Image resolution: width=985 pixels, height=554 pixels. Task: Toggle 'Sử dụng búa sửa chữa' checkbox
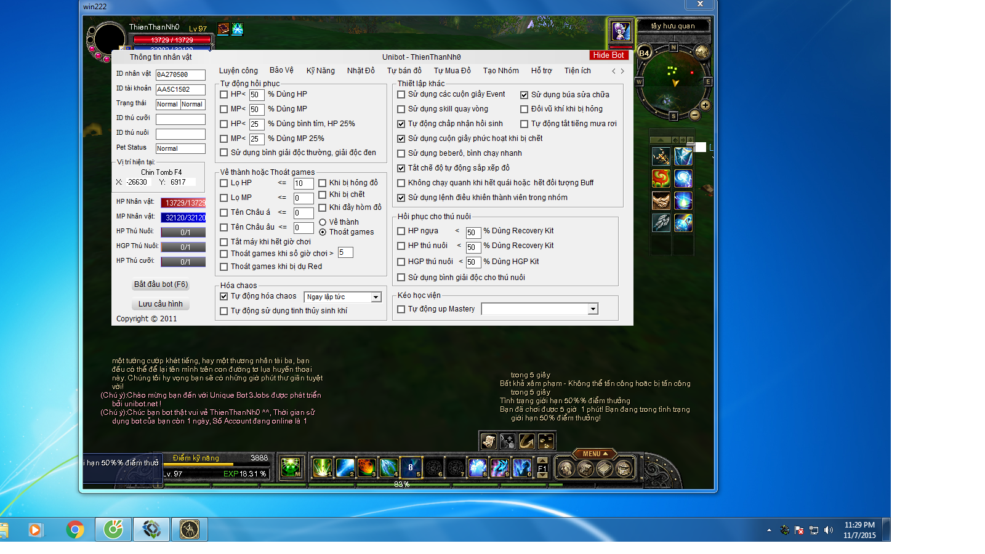pos(525,95)
